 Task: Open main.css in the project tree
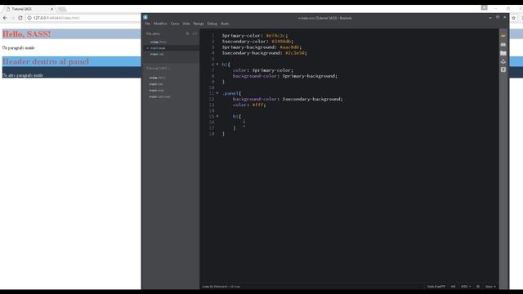coord(156,84)
